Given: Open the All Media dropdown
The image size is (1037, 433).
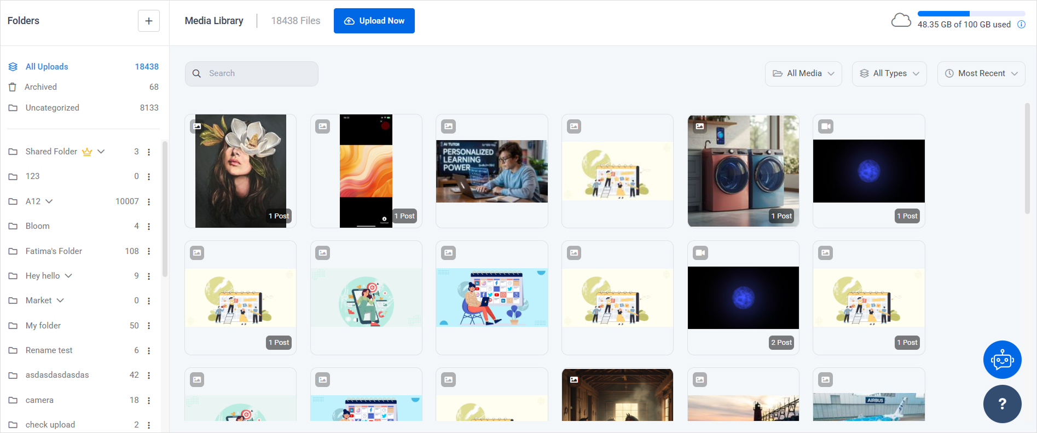Looking at the screenshot, I should point(803,73).
